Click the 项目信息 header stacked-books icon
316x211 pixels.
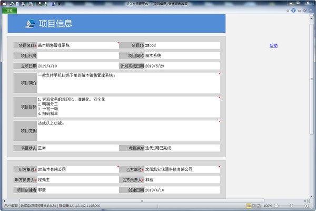[x=30, y=23]
